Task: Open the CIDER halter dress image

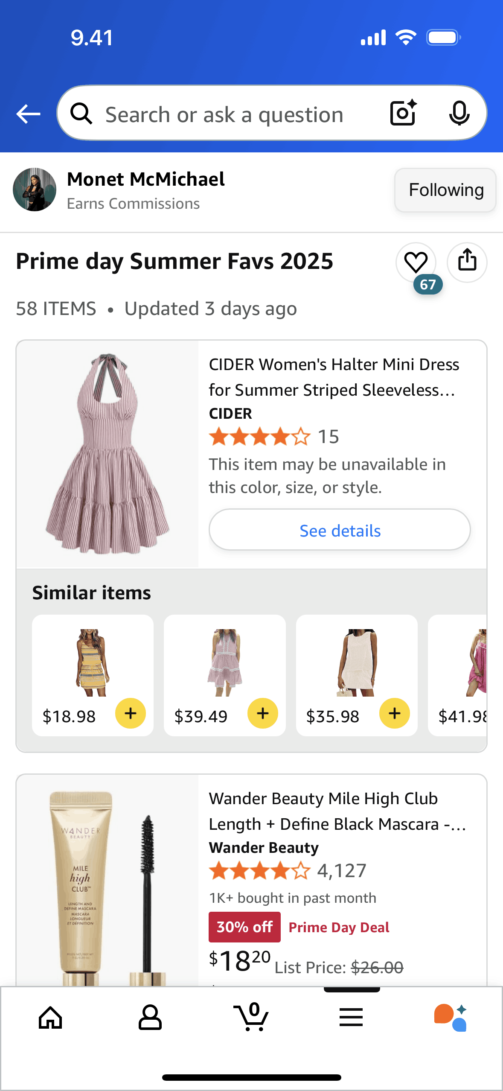Action: [108, 454]
